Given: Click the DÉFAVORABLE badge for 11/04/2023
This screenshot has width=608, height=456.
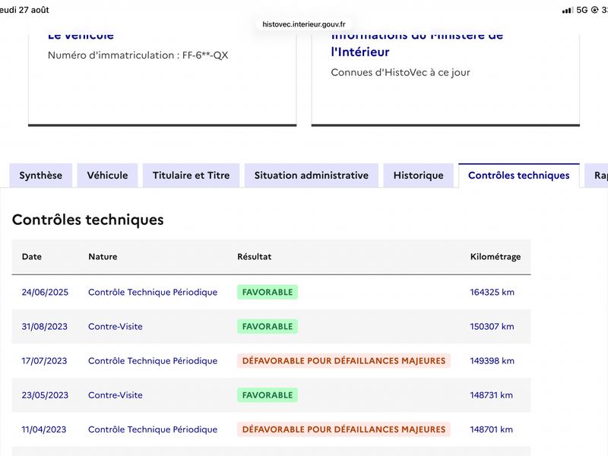Looking at the screenshot, I should 344,429.
